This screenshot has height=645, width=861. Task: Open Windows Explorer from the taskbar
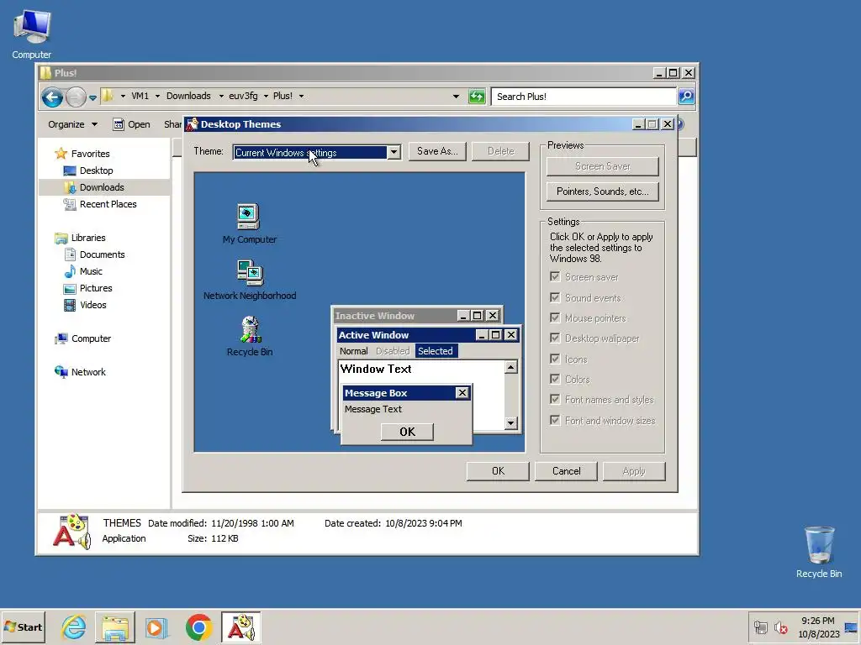tap(114, 627)
